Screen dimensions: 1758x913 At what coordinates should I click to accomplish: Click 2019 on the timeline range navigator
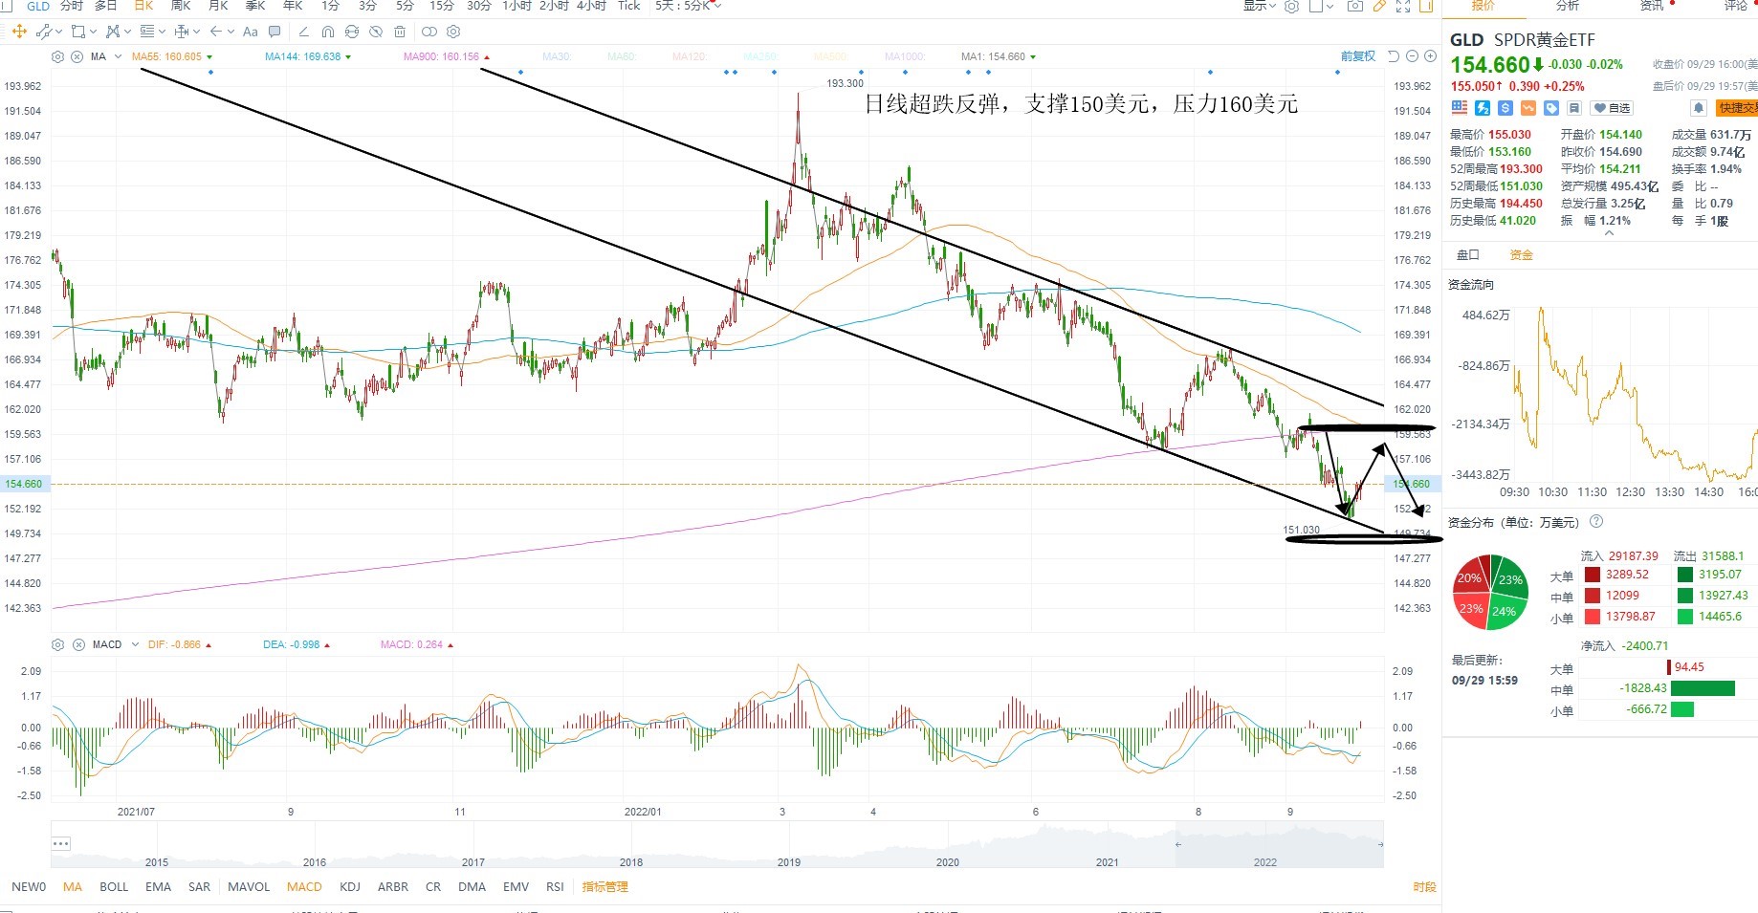click(x=789, y=862)
